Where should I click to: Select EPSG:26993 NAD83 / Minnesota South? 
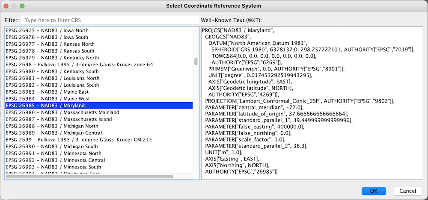coord(99,167)
